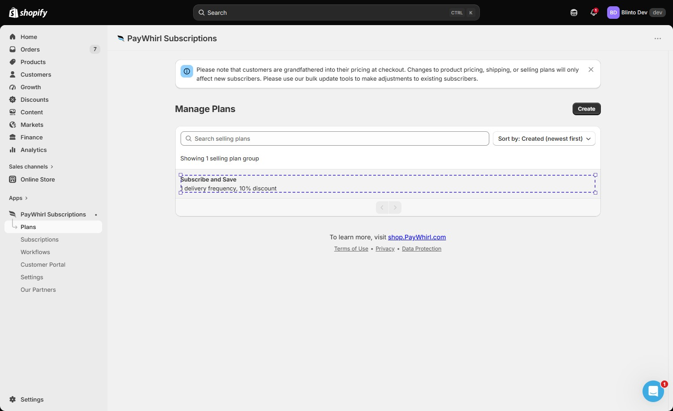
Task: Click the top Search bar
Action: [336, 13]
